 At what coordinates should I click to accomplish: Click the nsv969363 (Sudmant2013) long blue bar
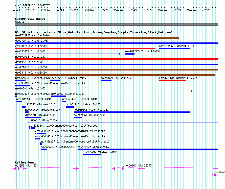[132, 112]
